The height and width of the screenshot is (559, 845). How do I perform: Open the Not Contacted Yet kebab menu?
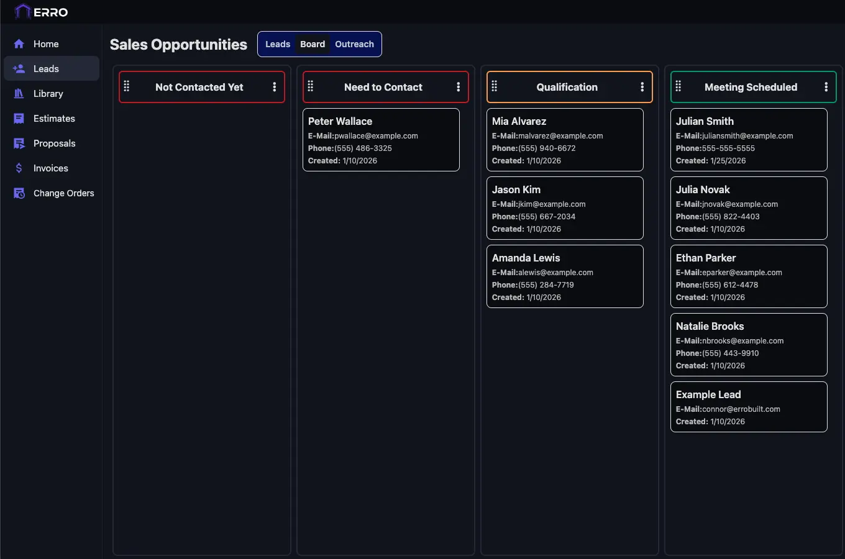(x=274, y=87)
